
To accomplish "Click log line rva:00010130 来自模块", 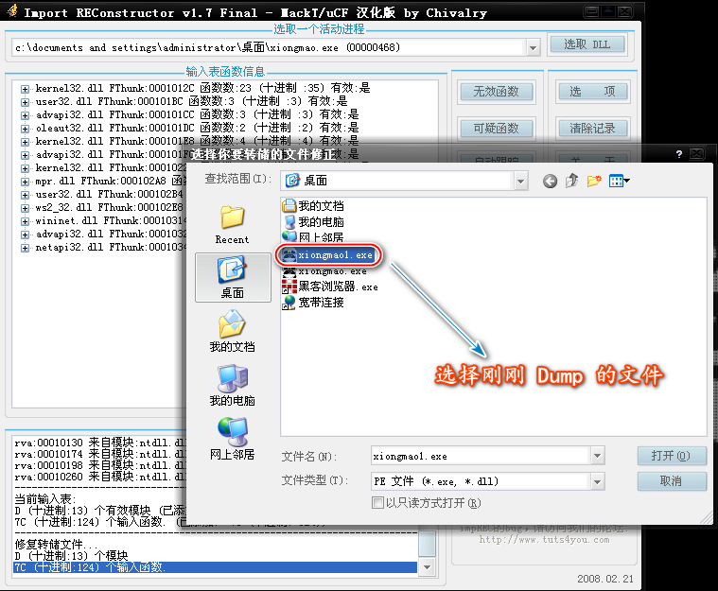I will pyautogui.click(x=100, y=443).
